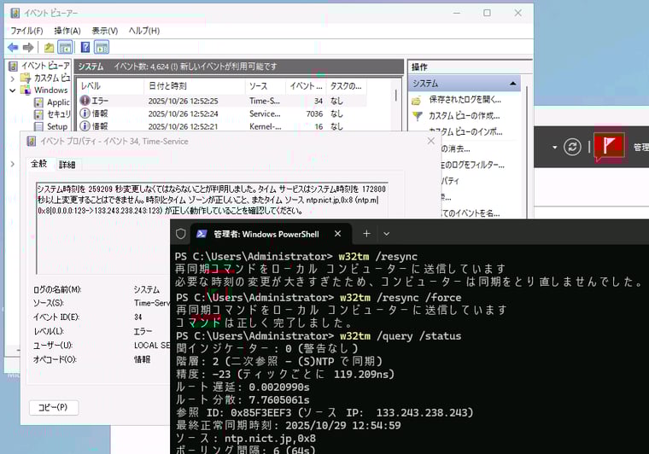
Task: Open 操作(A) menu in Event Viewer
Action: coord(67,31)
